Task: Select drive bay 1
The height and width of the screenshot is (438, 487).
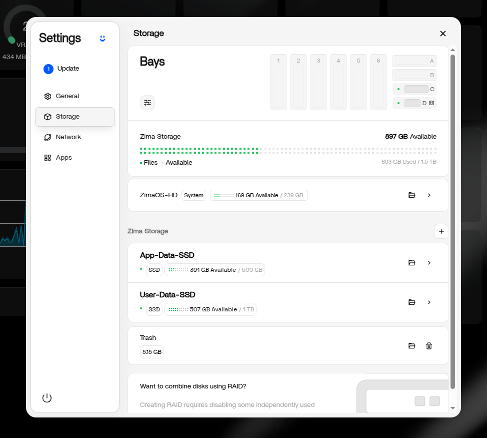Action: tap(278, 82)
